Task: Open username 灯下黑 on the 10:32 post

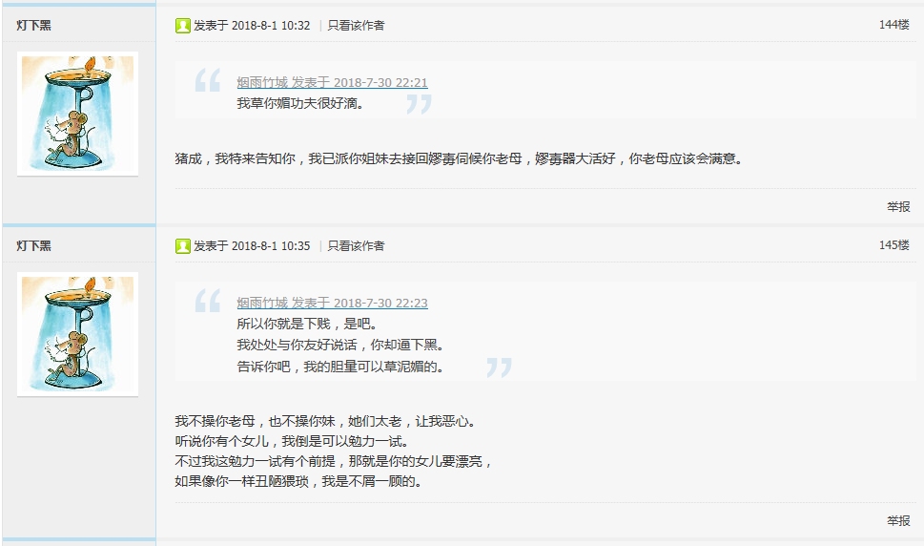Action: 33,26
